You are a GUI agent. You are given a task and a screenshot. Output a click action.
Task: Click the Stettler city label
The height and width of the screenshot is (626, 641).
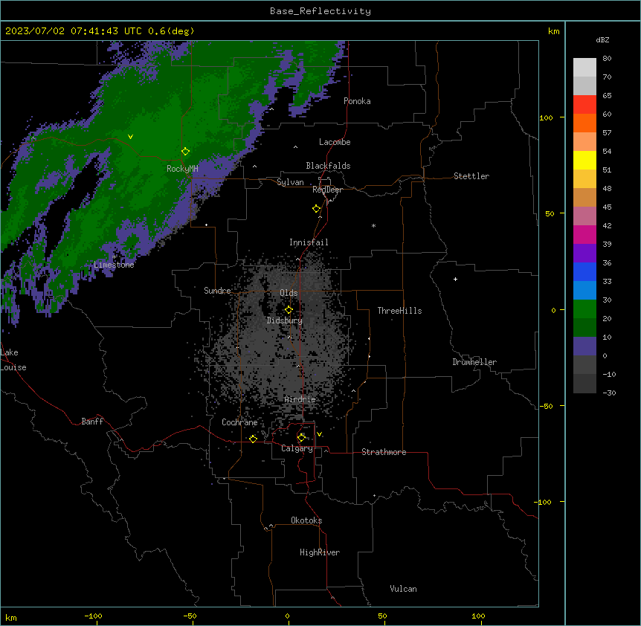(471, 176)
